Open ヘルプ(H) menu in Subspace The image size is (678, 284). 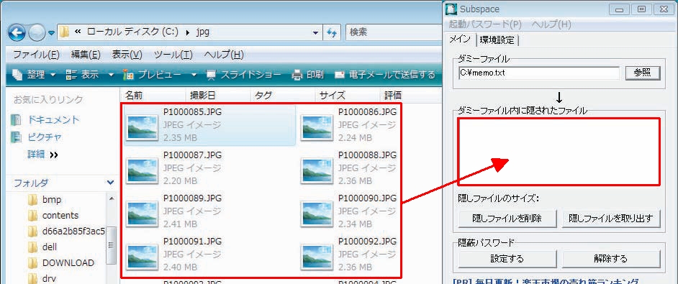551,24
